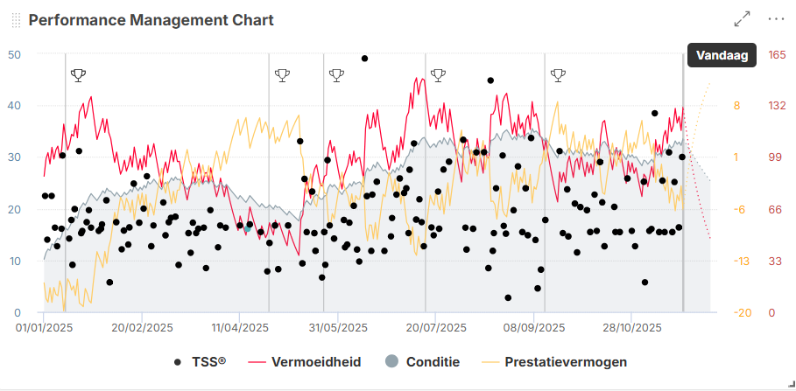Open the fourth trophy event in July
This screenshot has height=391, width=796.
(438, 75)
